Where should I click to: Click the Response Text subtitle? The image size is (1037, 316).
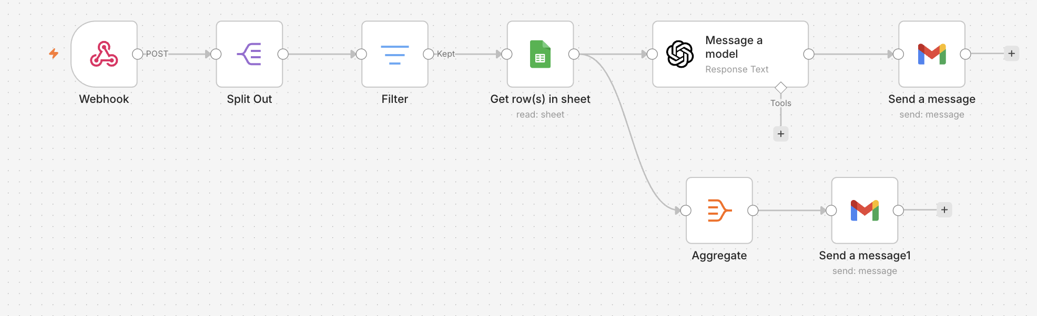[x=737, y=69]
